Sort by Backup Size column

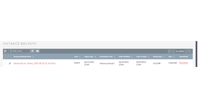pyautogui.click(x=159, y=57)
